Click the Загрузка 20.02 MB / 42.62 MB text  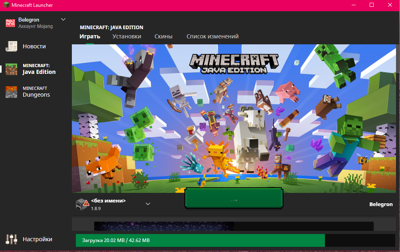pyautogui.click(x=116, y=240)
